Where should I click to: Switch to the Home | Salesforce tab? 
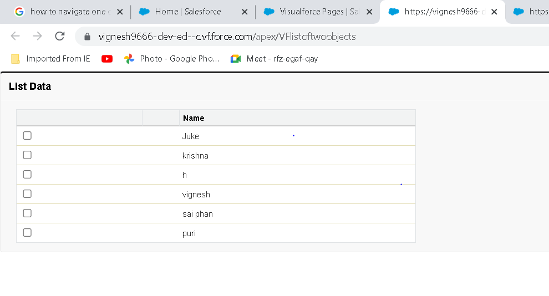pos(187,12)
